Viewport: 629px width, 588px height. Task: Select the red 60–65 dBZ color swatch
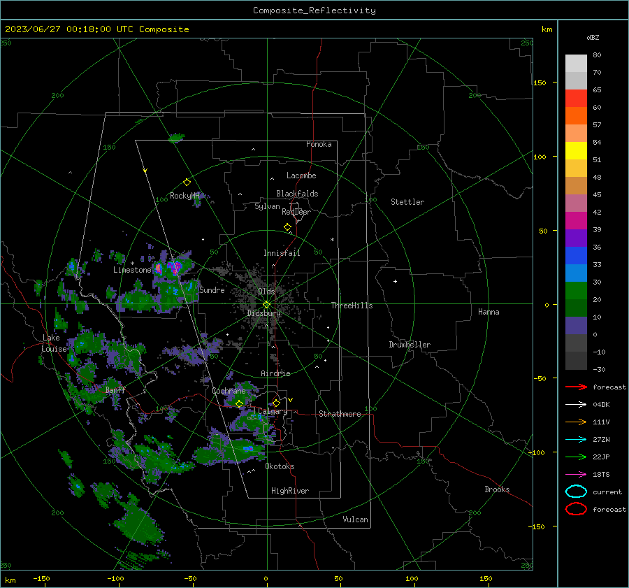click(x=576, y=99)
